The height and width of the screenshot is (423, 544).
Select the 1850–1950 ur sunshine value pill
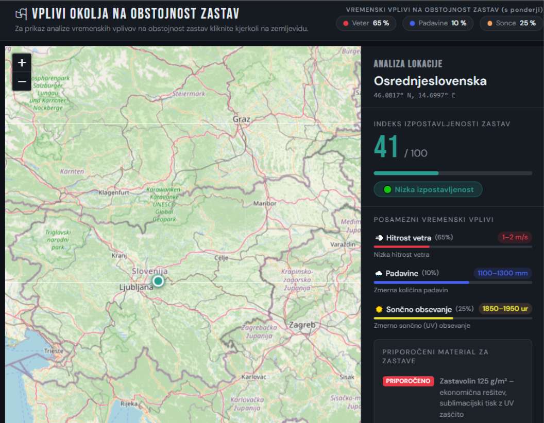(x=505, y=309)
